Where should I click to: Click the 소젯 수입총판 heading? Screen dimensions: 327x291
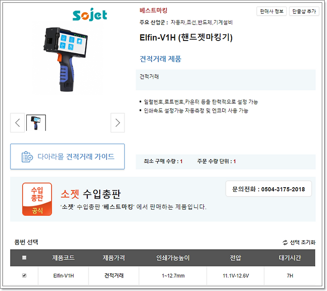coord(91,194)
